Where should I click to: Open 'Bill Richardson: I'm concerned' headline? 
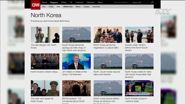pos(73,101)
